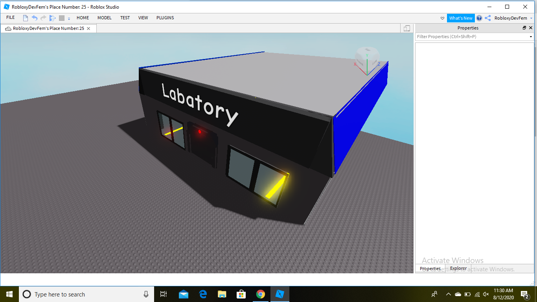Viewport: 537px width, 302px height.
Task: Launch Microsoft Edge from the taskbar
Action: pos(203,294)
